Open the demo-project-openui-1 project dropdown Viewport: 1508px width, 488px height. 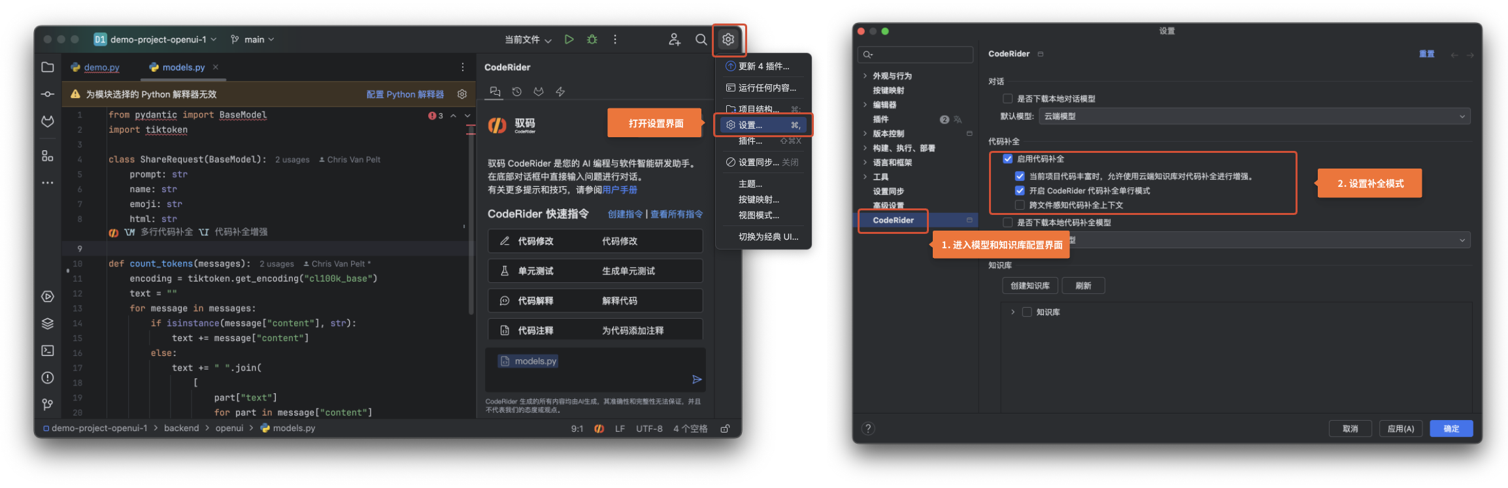point(156,39)
